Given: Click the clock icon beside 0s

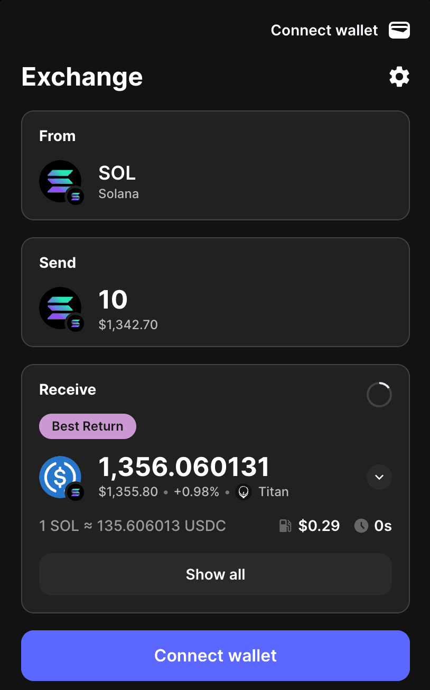Looking at the screenshot, I should click(x=361, y=526).
